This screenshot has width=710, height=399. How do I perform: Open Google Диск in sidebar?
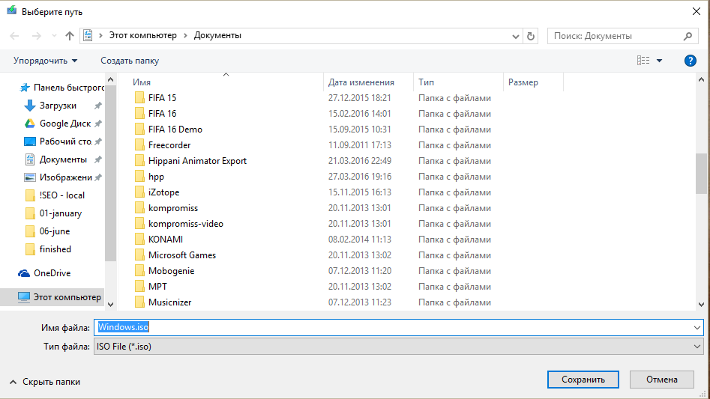[65, 124]
